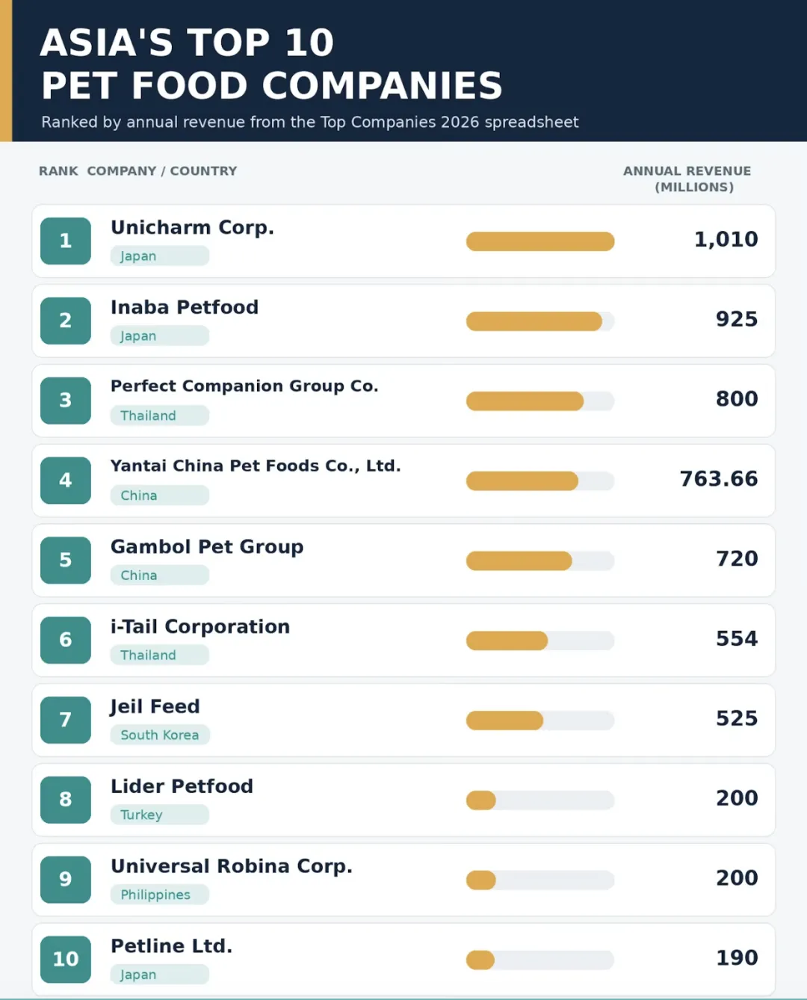Click the South Korea country tag
Viewport: 807px width, 1000px height.
160,735
